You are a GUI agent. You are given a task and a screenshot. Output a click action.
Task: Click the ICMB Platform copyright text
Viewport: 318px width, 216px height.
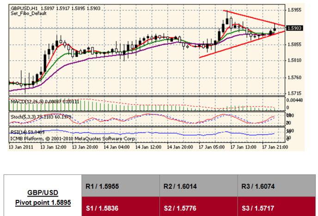tap(72, 138)
